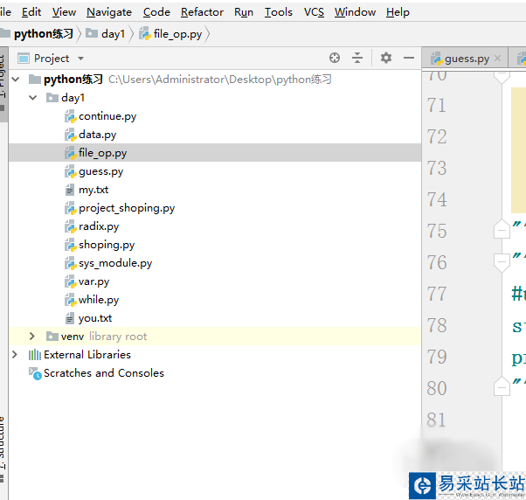Click line number 77 in the gutter

click(436, 294)
